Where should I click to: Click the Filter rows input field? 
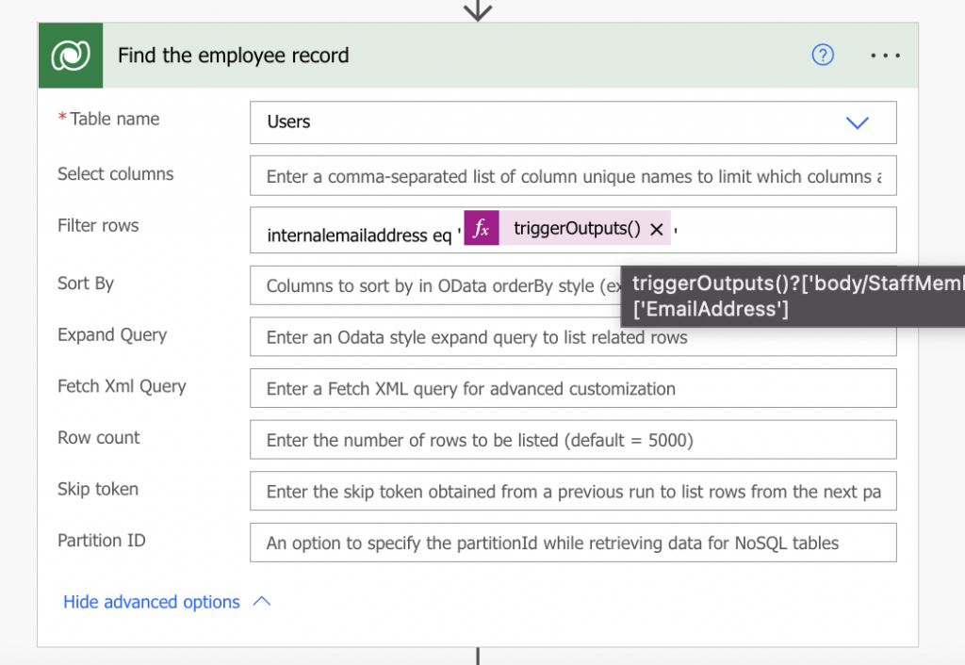[x=782, y=231]
